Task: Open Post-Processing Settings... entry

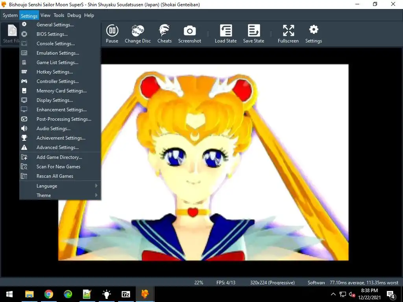Action: (x=60, y=119)
